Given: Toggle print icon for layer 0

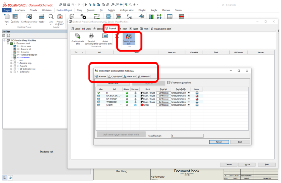Looking at the screenshot, I should point(197,93).
